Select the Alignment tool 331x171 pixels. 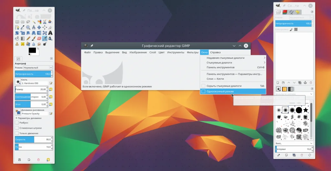point(45,27)
